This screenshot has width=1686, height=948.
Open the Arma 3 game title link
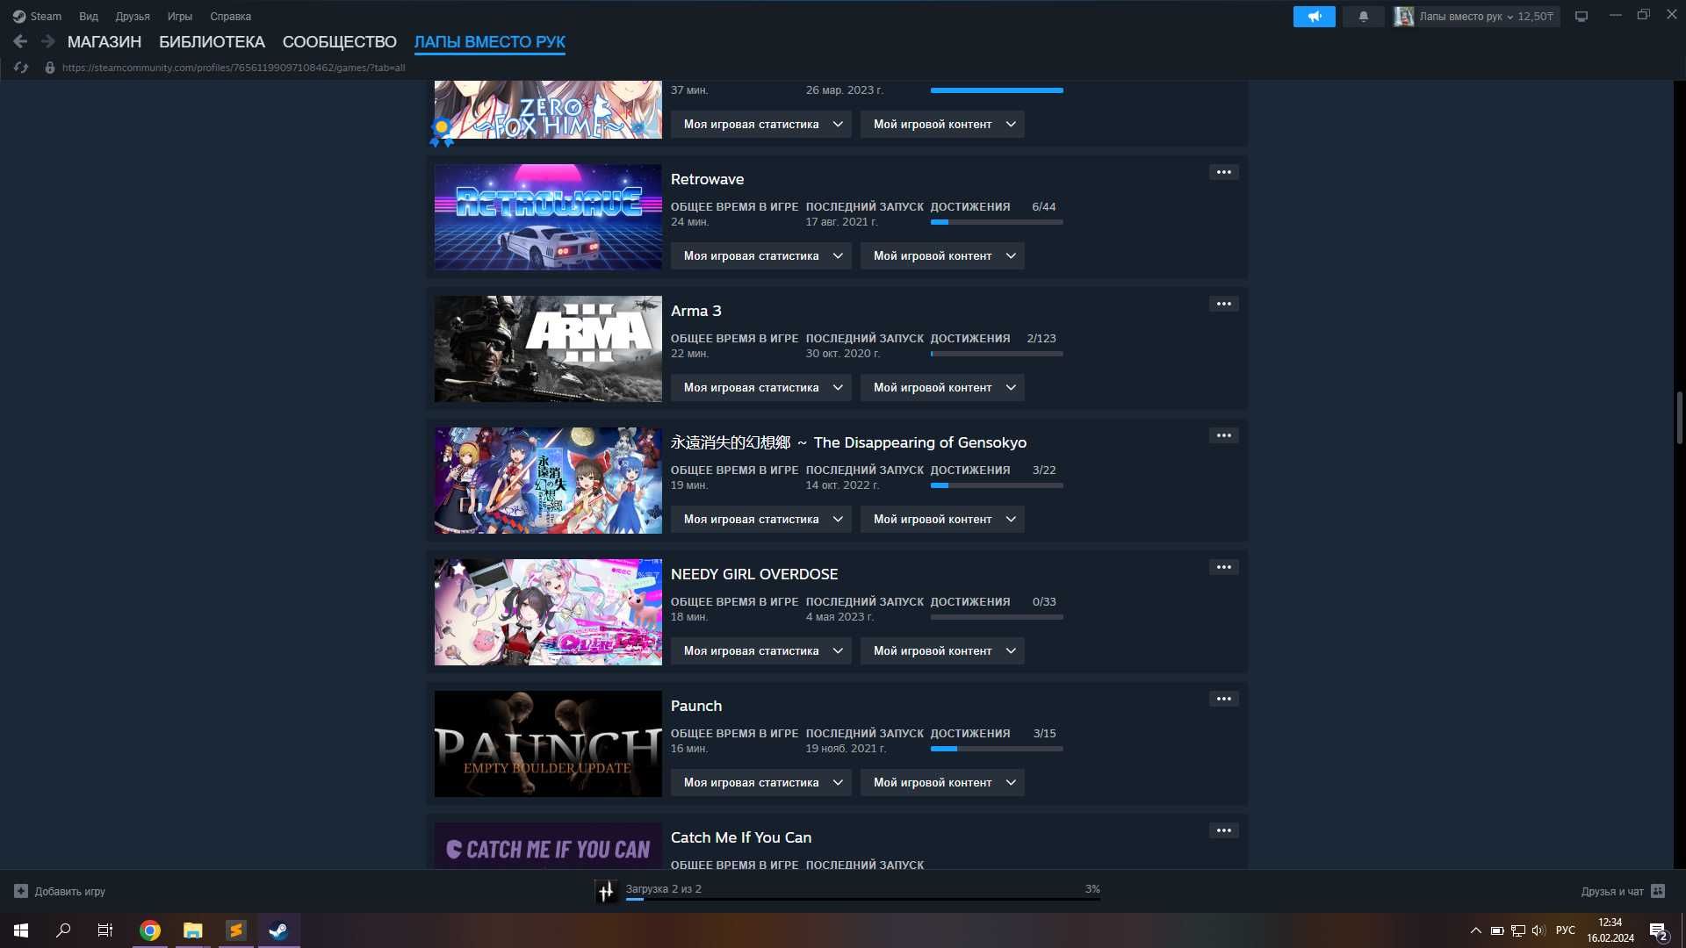[695, 311]
